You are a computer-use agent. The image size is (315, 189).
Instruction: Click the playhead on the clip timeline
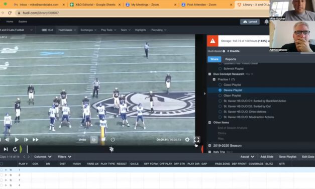[27, 149]
